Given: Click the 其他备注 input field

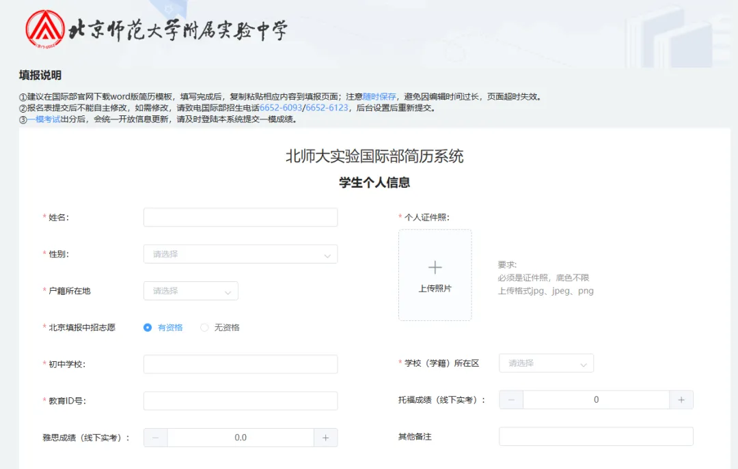Looking at the screenshot, I should coord(596,436).
